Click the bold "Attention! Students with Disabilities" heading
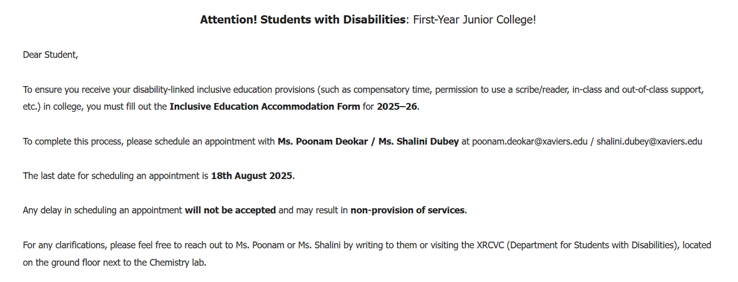The image size is (738, 282). click(x=302, y=20)
